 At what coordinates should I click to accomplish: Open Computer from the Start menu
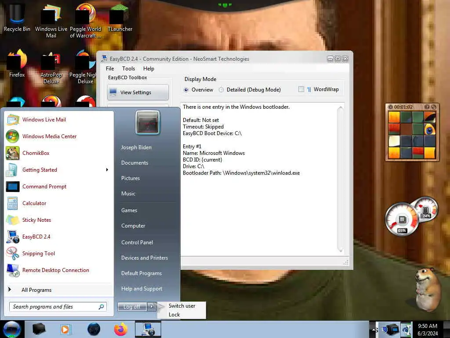(133, 226)
